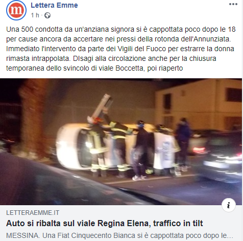Click the globe public-privacy icon
The height and width of the screenshot is (241, 243).
click(x=47, y=15)
